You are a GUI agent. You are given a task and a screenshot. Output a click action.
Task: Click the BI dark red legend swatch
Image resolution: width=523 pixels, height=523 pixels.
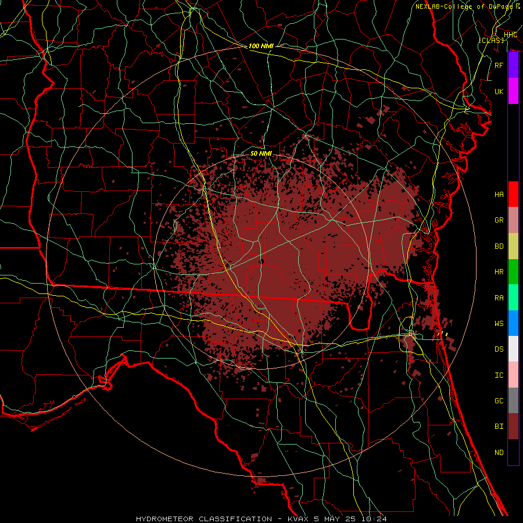click(x=513, y=427)
